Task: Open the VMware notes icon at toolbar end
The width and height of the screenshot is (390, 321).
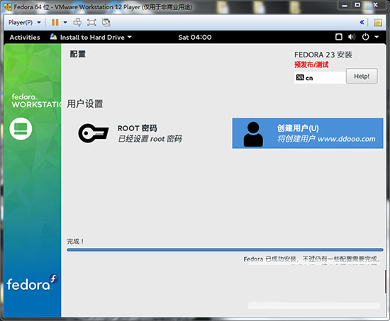Action: 378,23
